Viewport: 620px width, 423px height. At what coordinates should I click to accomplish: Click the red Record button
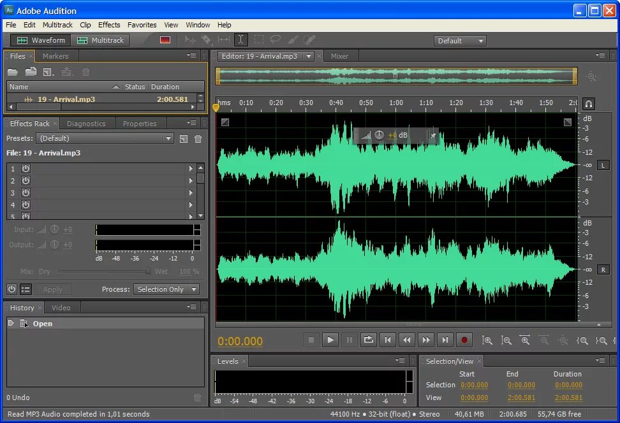tap(464, 340)
